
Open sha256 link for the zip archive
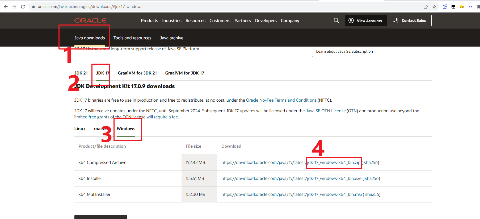coord(371,162)
